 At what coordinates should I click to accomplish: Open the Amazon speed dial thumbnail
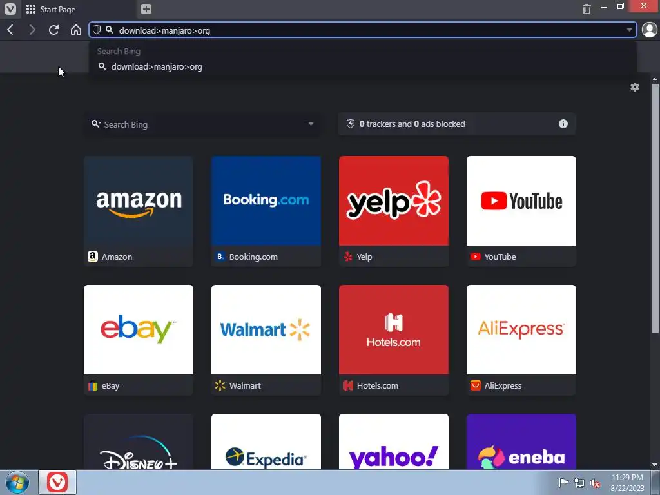(139, 201)
